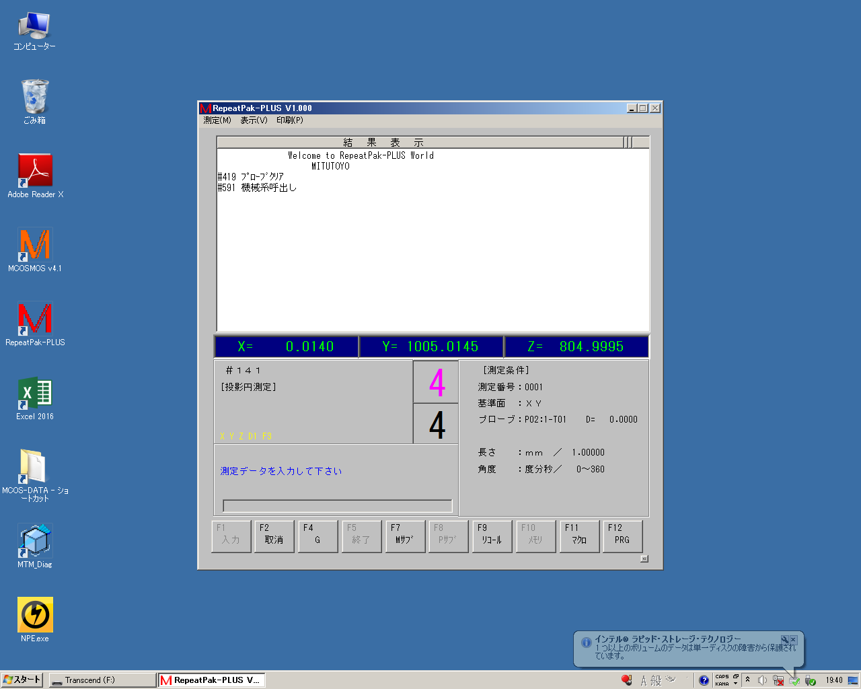
Task: Click the disabled F8 Pサブ button
Action: coord(449,536)
